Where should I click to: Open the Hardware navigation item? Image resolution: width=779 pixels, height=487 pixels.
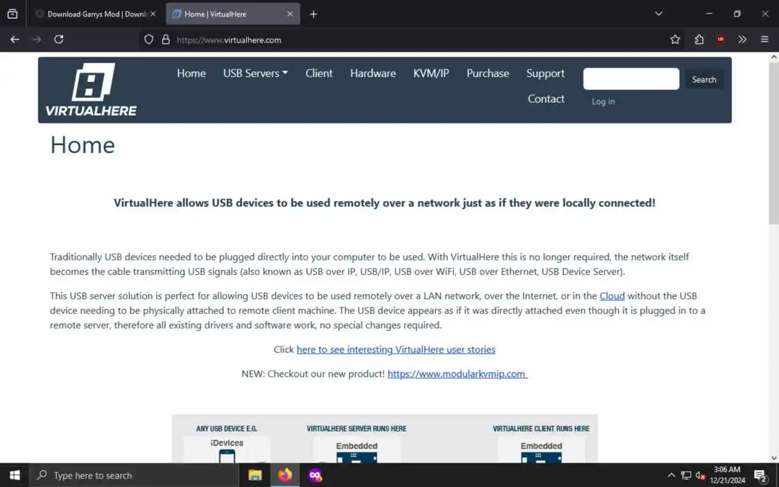click(373, 73)
